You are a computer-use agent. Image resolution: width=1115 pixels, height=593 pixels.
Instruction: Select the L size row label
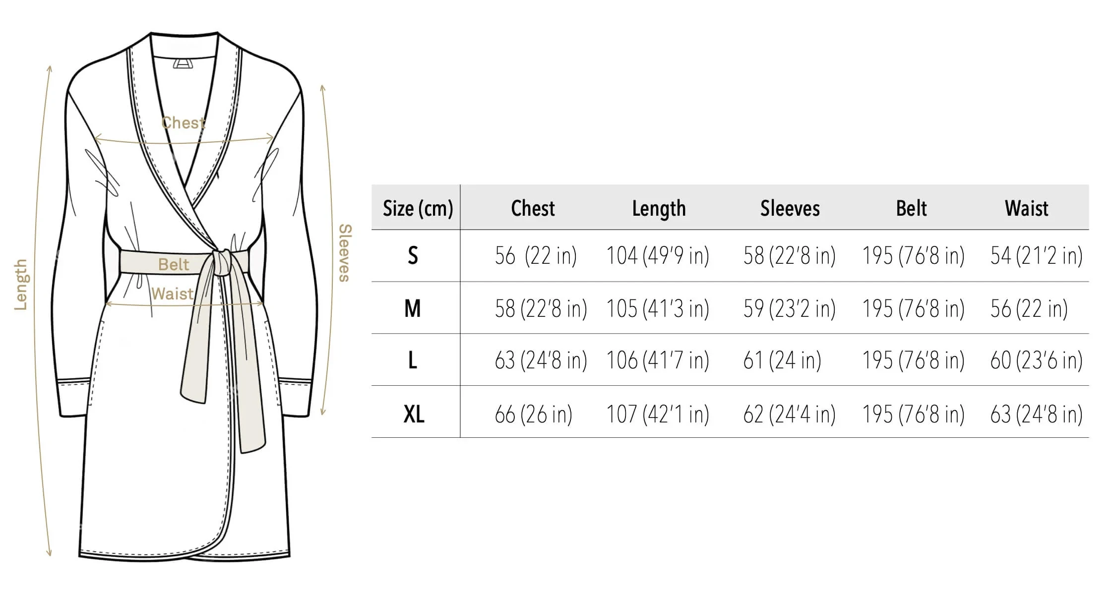click(413, 360)
